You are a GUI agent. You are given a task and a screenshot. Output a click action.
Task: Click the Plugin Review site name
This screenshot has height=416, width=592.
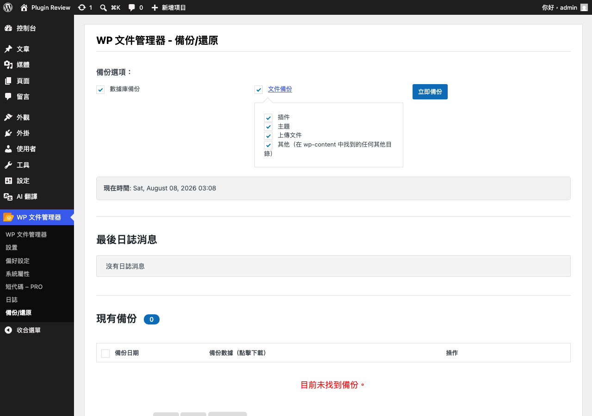(x=51, y=7)
